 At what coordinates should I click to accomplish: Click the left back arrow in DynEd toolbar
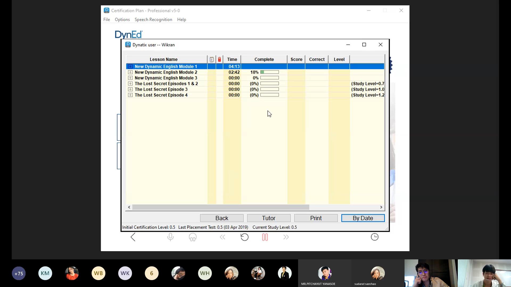[x=133, y=237]
